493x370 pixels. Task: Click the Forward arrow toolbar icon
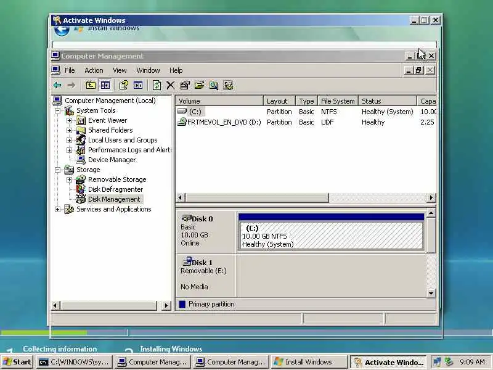[71, 85]
